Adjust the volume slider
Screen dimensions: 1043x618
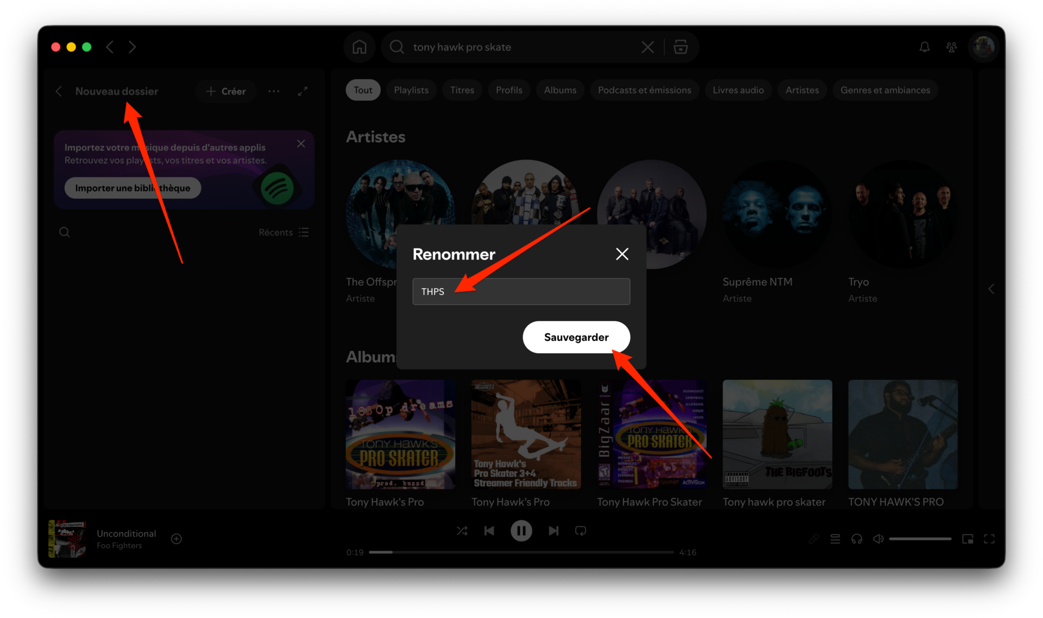(x=920, y=539)
